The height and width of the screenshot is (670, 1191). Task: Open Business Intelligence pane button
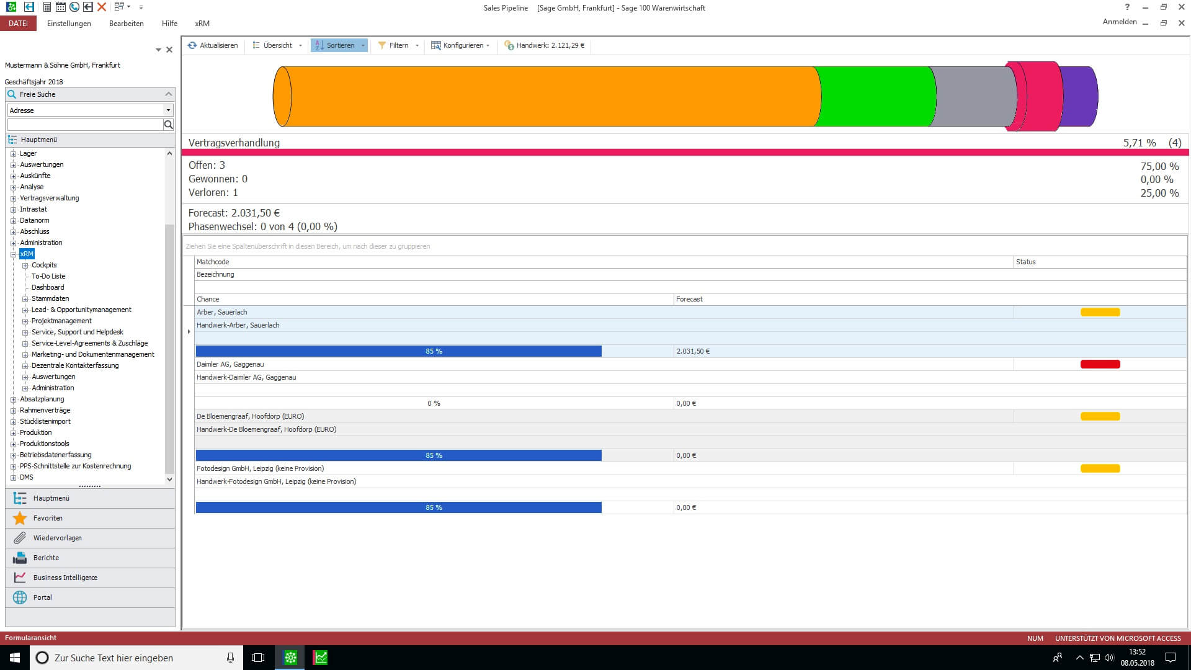90,578
